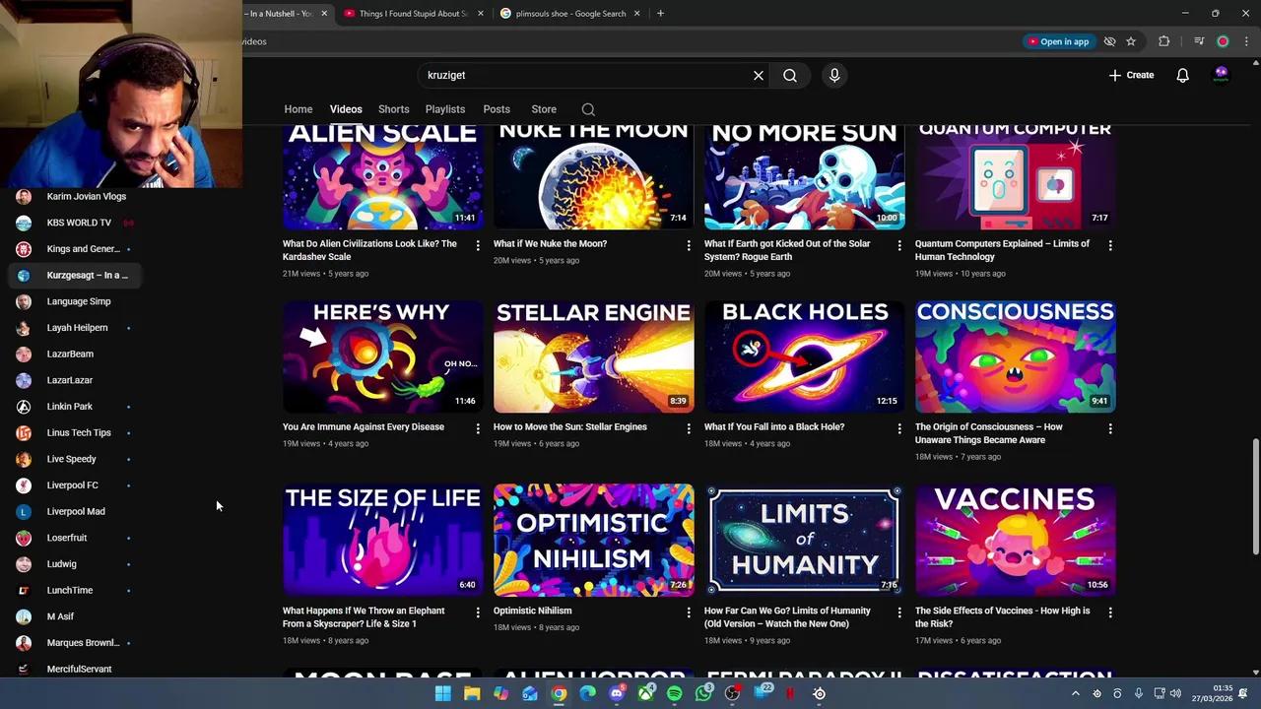
Task: Click the YouTube search magnifier button
Action: [x=790, y=75]
